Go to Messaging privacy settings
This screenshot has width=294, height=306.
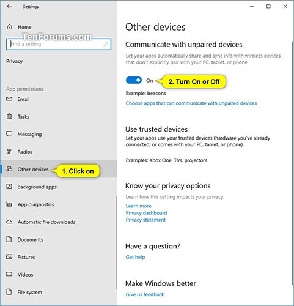[29, 134]
